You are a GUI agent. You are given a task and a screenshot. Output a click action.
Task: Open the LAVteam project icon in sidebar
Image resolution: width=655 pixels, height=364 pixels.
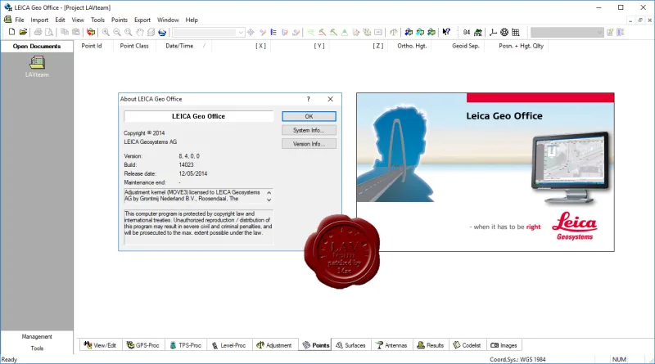(x=37, y=67)
